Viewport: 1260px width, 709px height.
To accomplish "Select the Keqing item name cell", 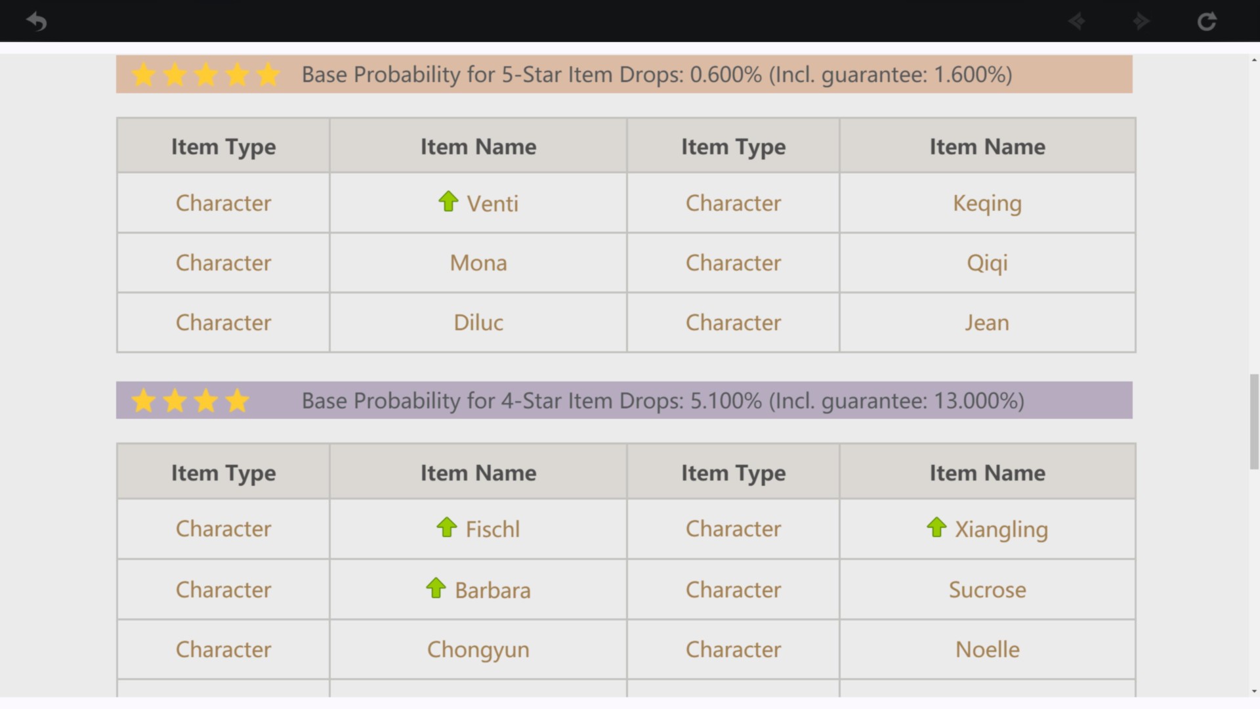I will tap(987, 204).
